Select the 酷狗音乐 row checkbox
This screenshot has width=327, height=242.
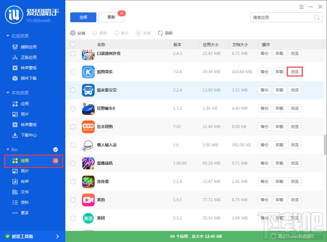pyautogui.click(x=73, y=72)
